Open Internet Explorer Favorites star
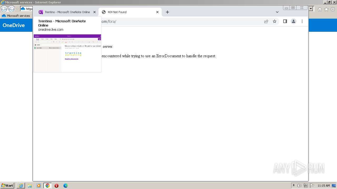337x189 pixels. tap(326, 9)
